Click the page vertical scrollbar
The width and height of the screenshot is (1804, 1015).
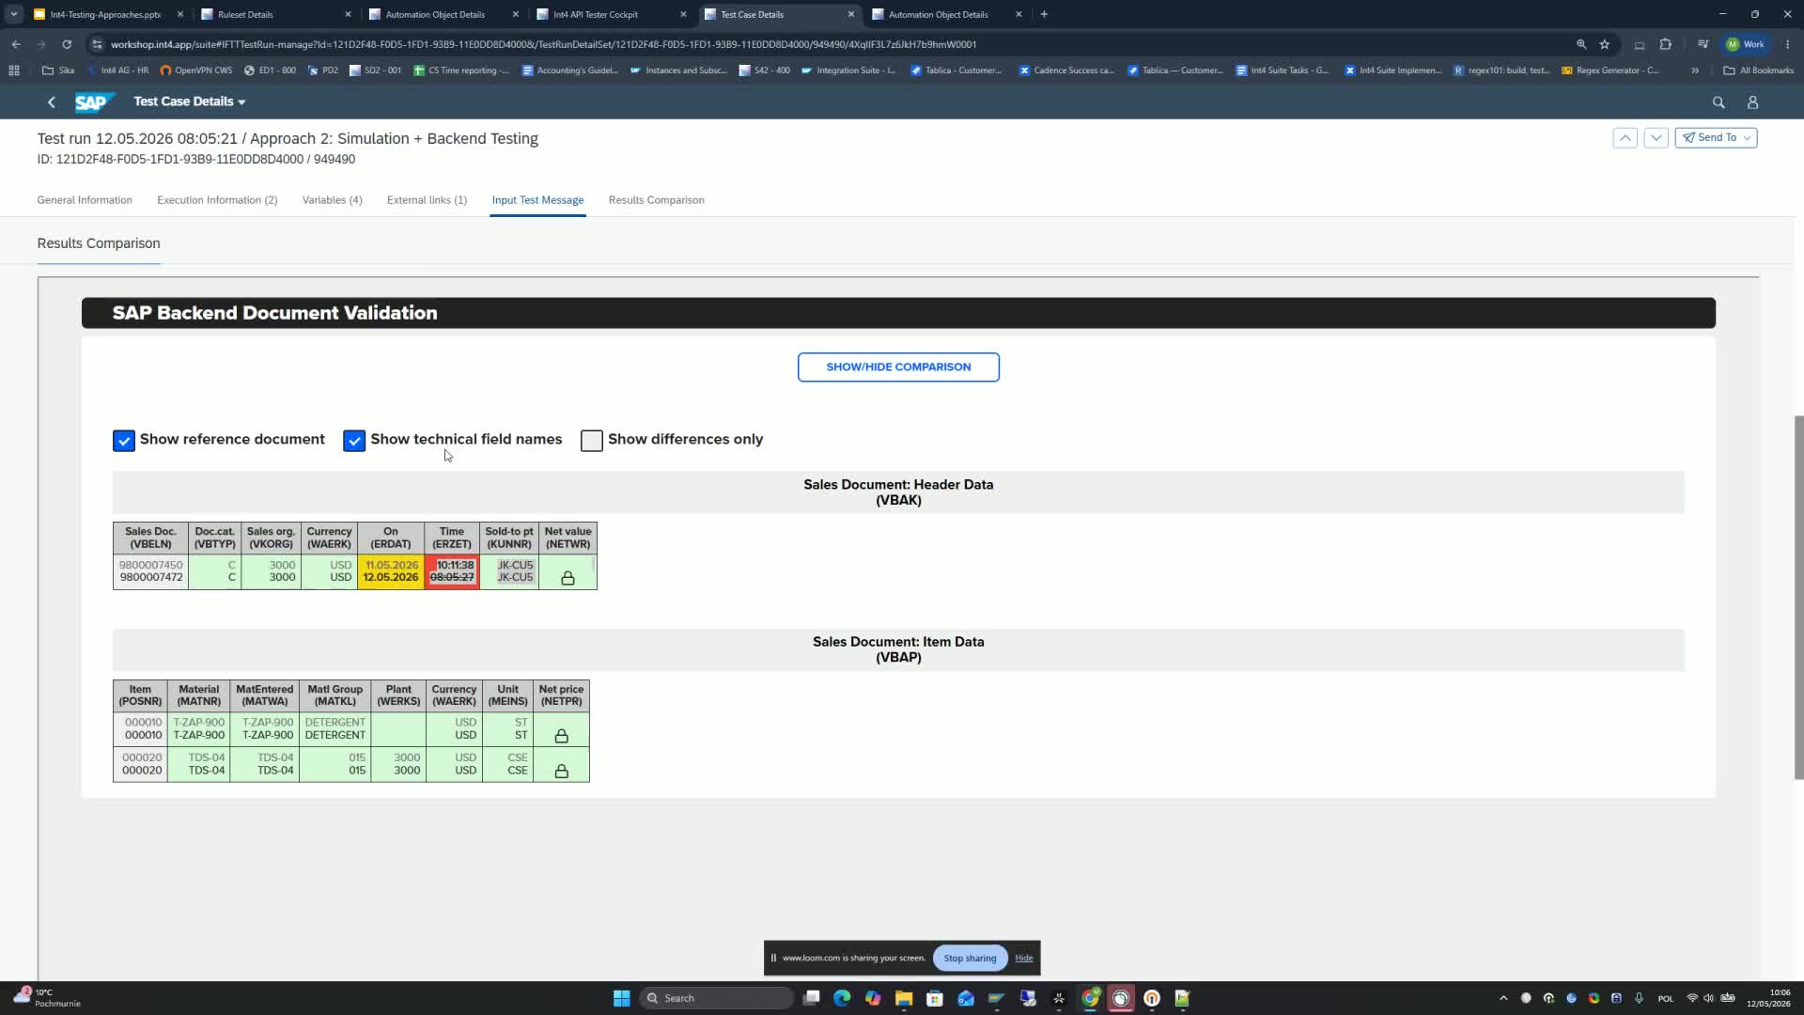(1798, 597)
